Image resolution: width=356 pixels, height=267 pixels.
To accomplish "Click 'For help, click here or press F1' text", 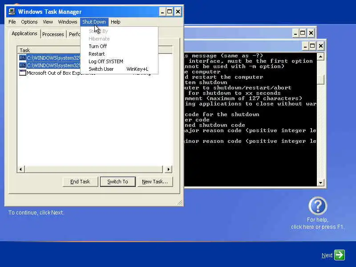I will pos(317,223).
